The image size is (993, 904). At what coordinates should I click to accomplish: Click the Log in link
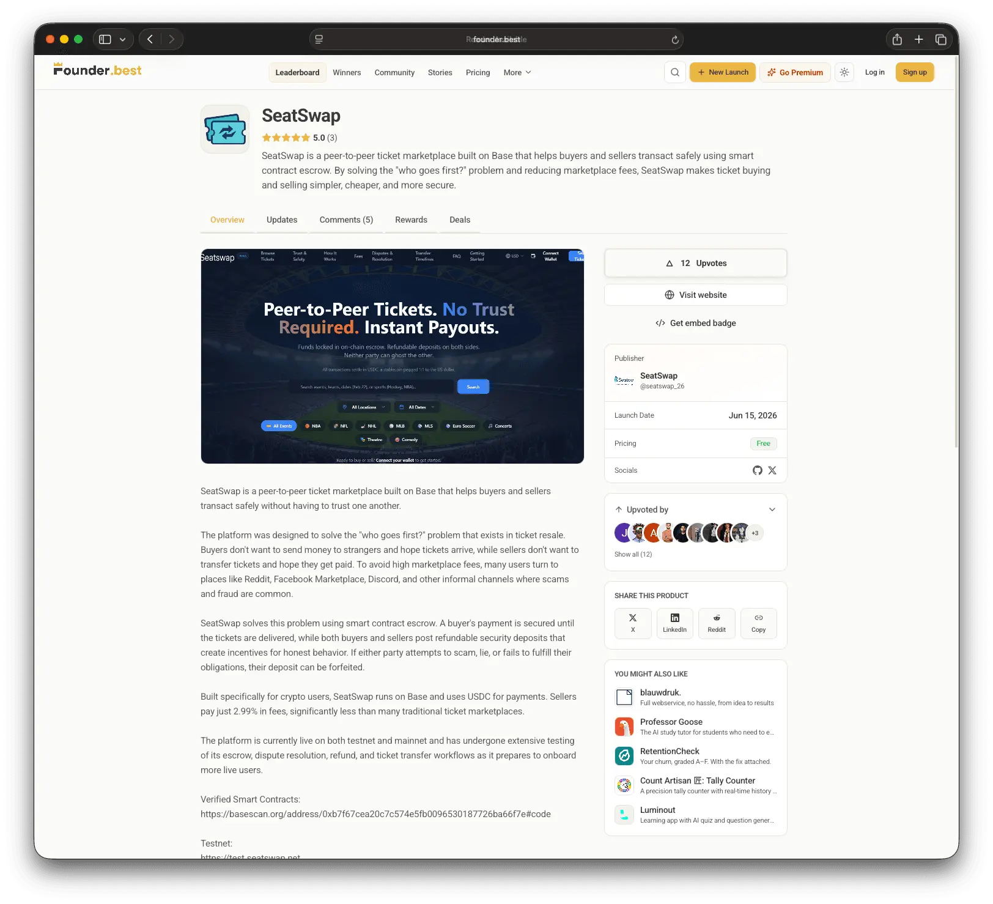(x=874, y=72)
